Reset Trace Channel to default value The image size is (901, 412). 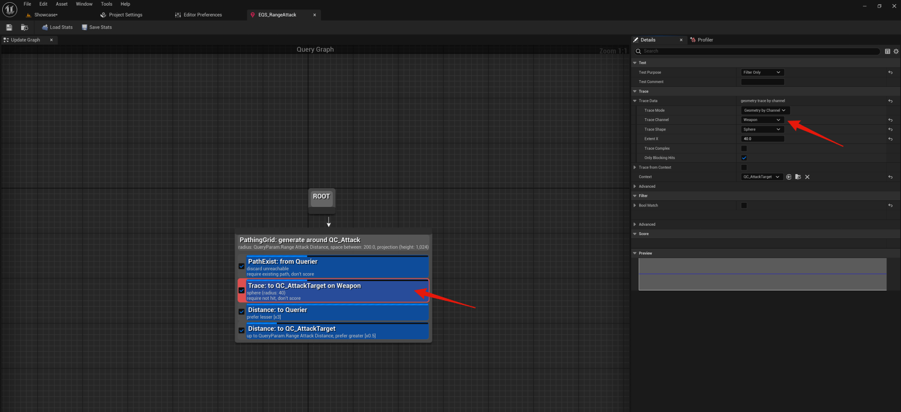tap(890, 120)
